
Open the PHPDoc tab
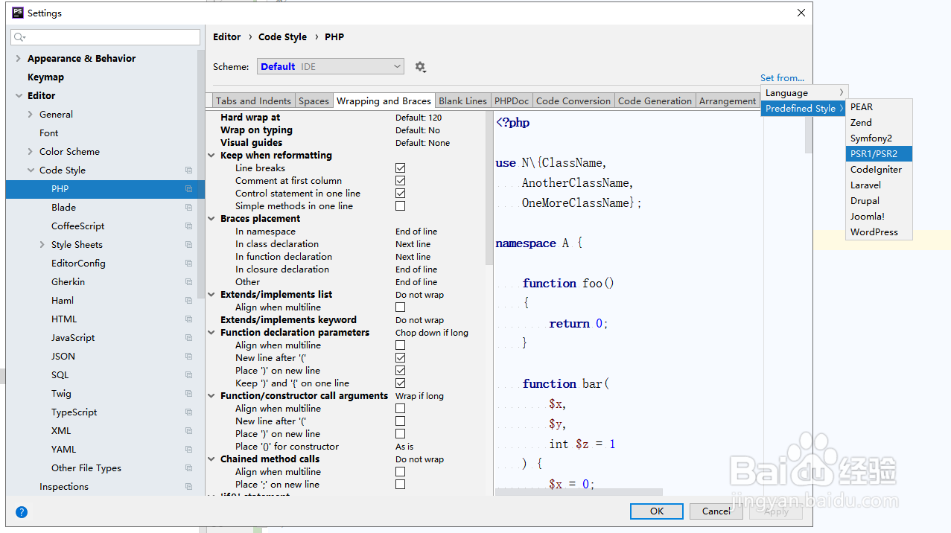512,101
